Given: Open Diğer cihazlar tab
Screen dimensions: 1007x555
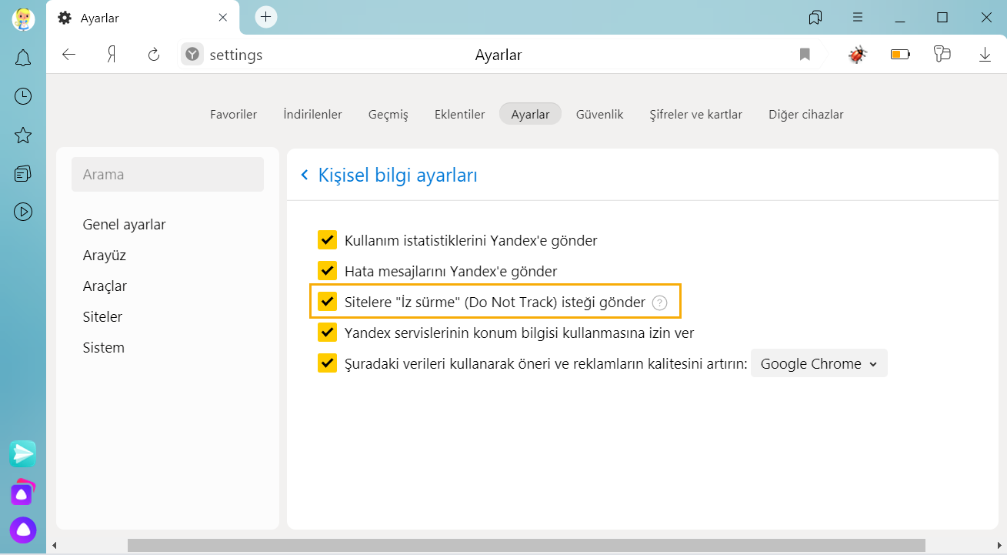Looking at the screenshot, I should (x=806, y=114).
